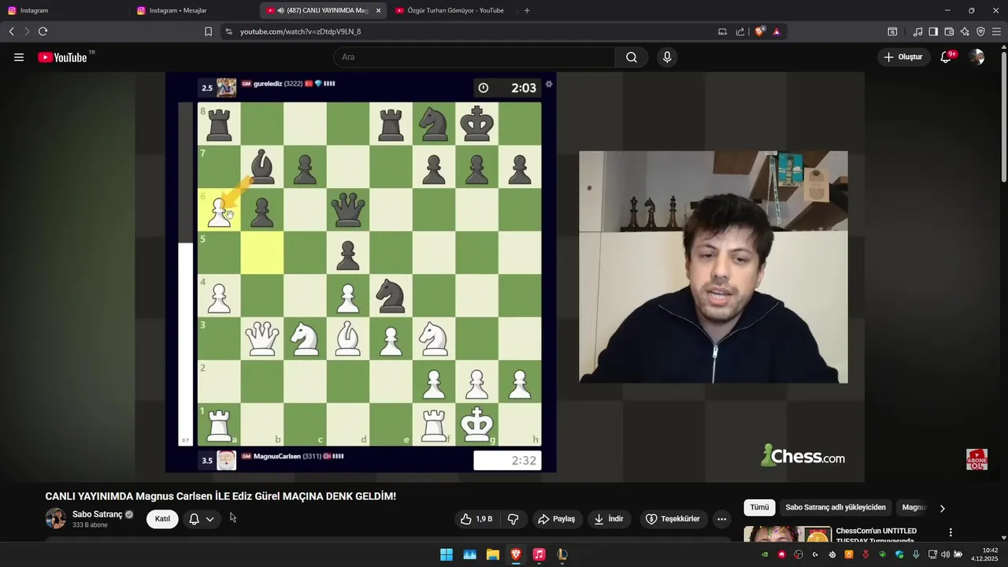Screen dimensions: 1008x567
Task: Open League of Legends taskbar icon
Action: pyautogui.click(x=561, y=554)
